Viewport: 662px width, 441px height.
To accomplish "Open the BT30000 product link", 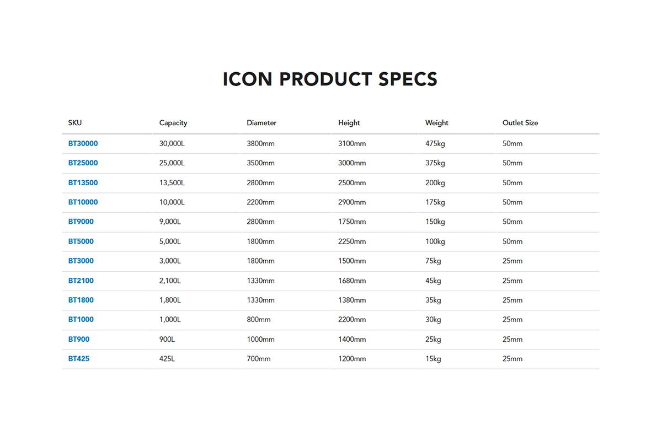I will tap(83, 143).
